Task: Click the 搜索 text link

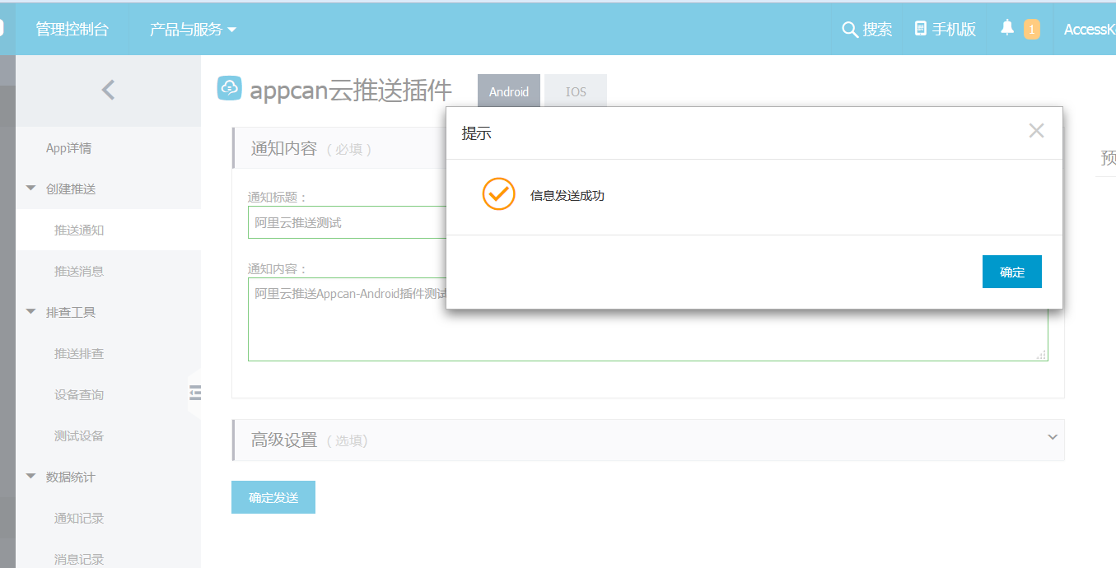Action: [878, 30]
